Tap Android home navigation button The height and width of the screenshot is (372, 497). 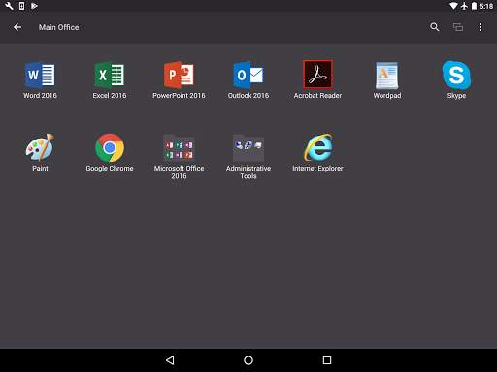pos(248,360)
